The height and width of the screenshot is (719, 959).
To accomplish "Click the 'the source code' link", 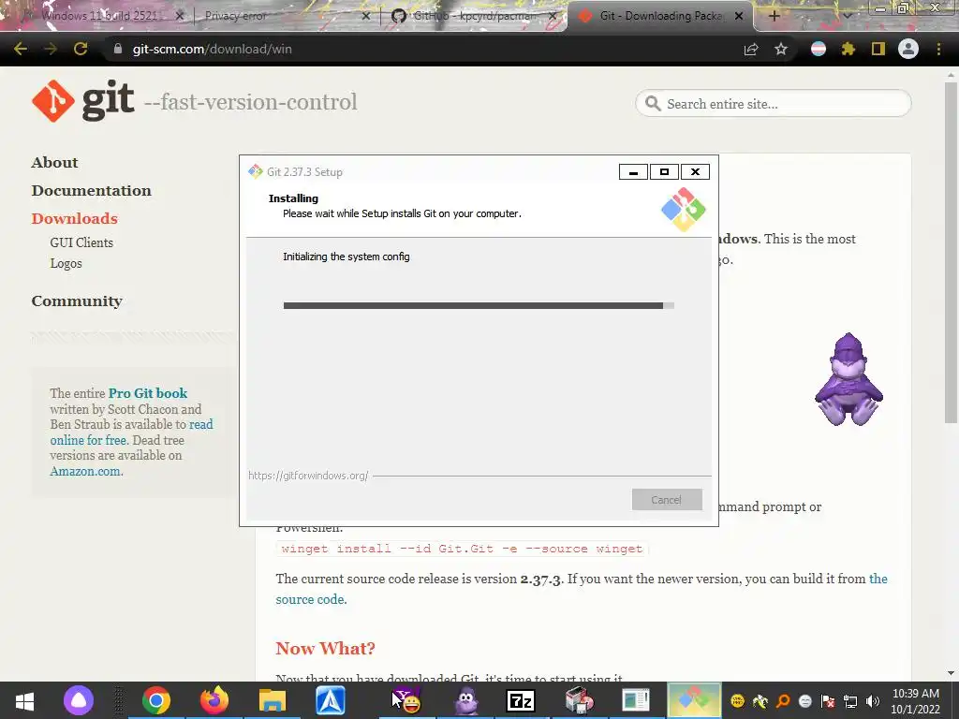I will 311,599.
